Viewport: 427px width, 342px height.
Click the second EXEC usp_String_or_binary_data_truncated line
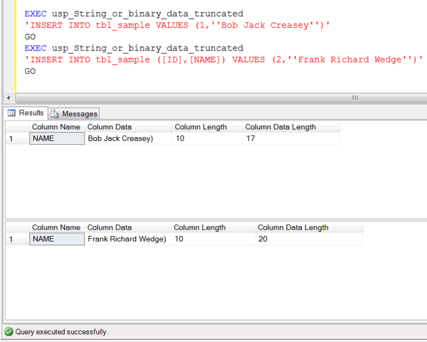(134, 48)
